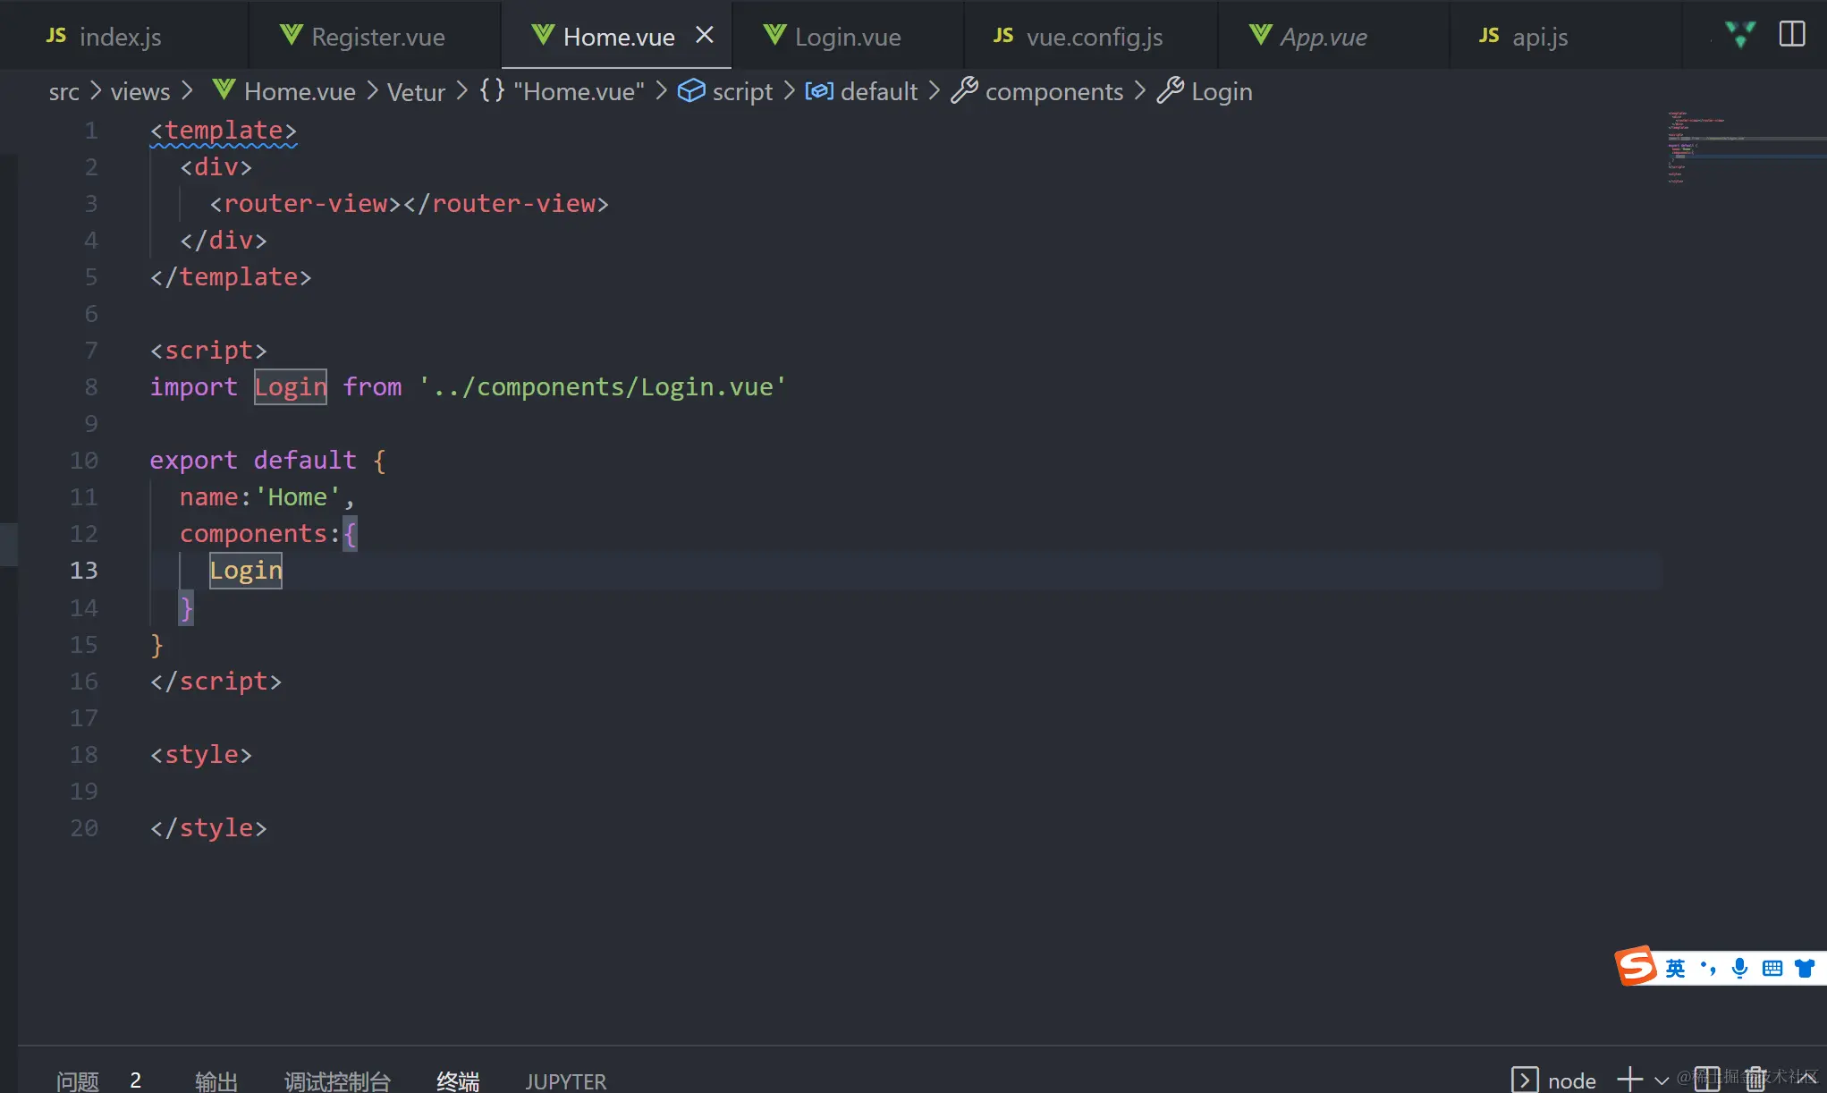Open Sogou soft keyboard icon
Screen dimensions: 1827x1093
1772,968
